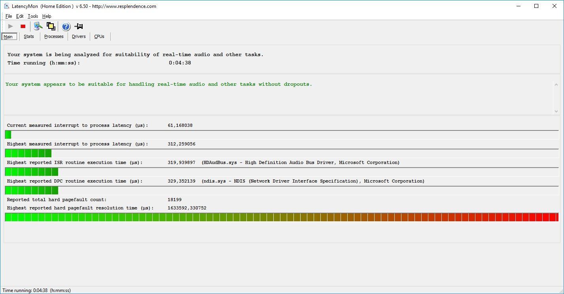Image resolution: width=564 pixels, height=294 pixels.
Task: Maximize the LatencyMon window
Action: [x=536, y=6]
